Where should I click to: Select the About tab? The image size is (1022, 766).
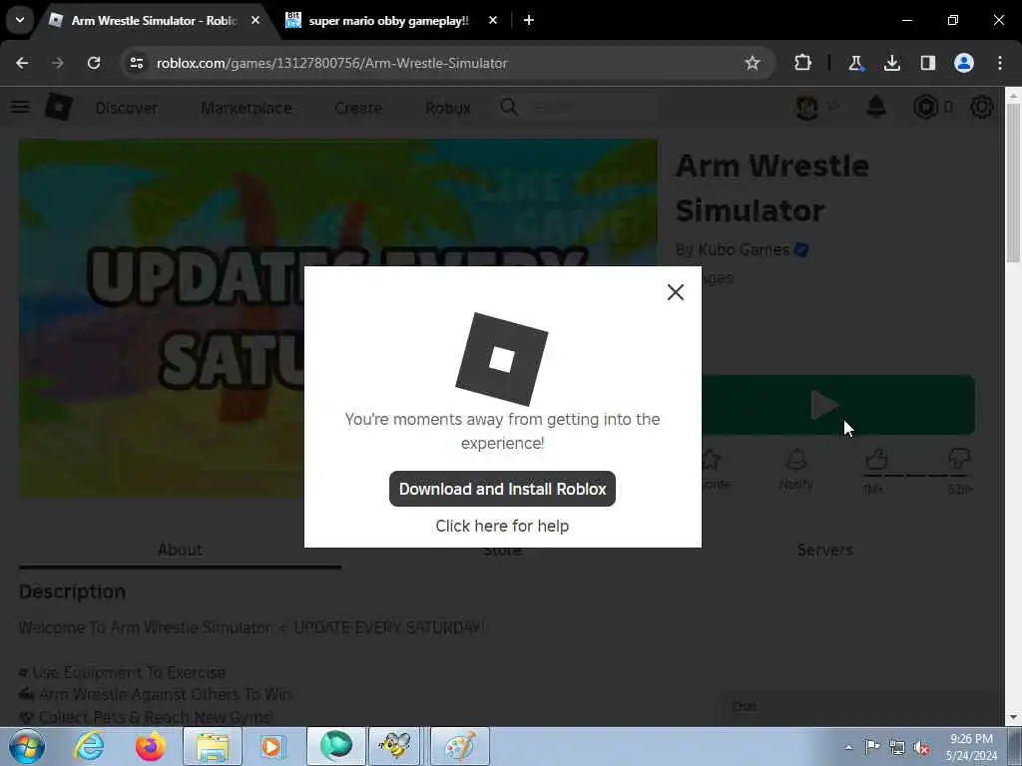click(x=180, y=550)
